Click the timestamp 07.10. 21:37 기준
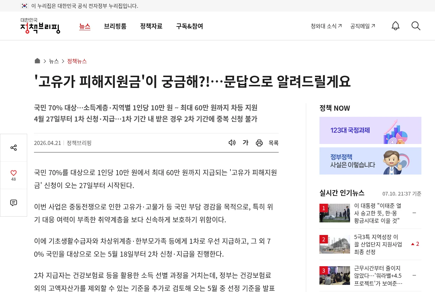This screenshot has width=435, height=292. (x=402, y=194)
